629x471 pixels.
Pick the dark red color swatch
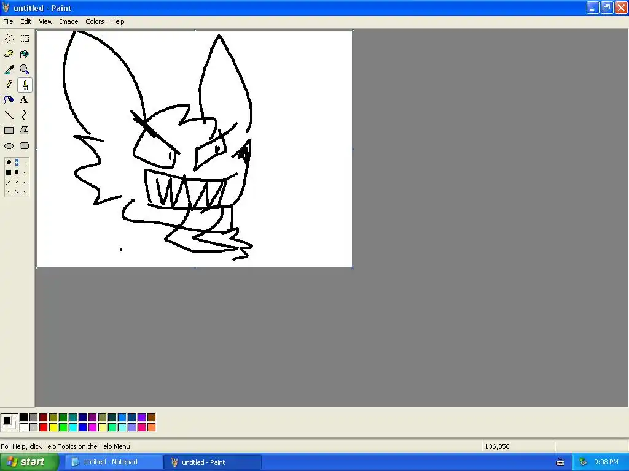coord(44,418)
